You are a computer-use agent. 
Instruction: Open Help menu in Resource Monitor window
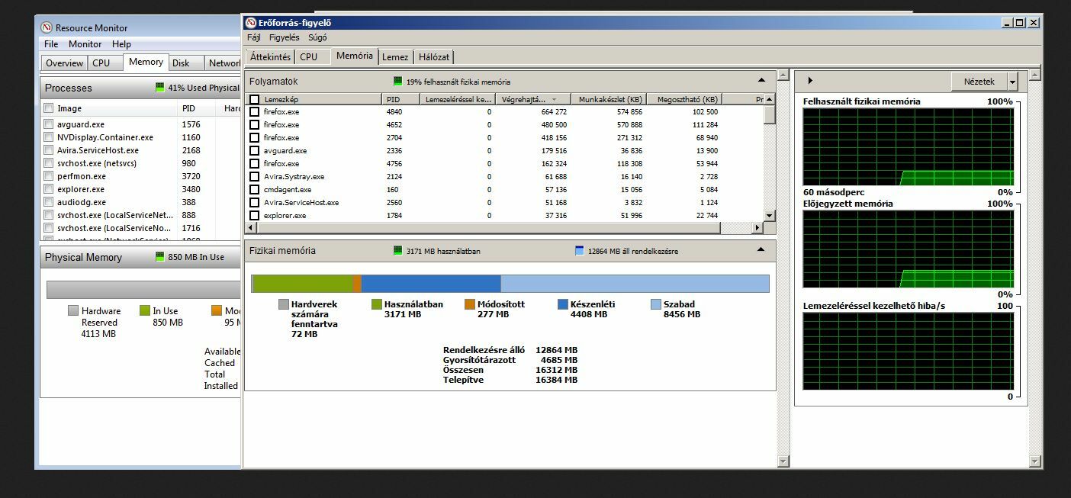[121, 44]
